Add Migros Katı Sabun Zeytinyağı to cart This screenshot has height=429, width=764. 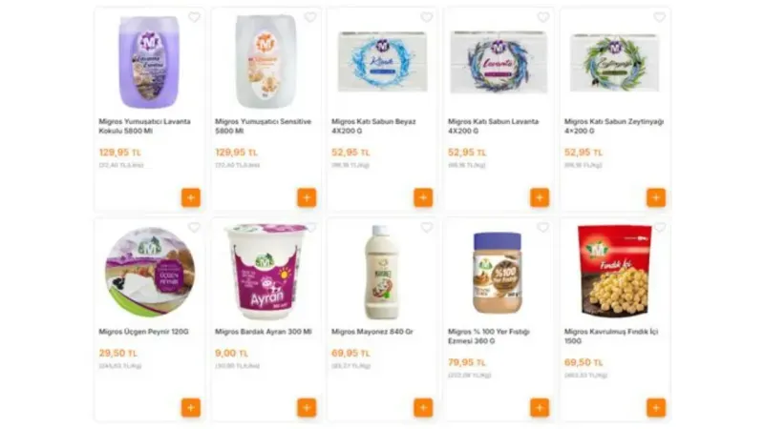(656, 197)
